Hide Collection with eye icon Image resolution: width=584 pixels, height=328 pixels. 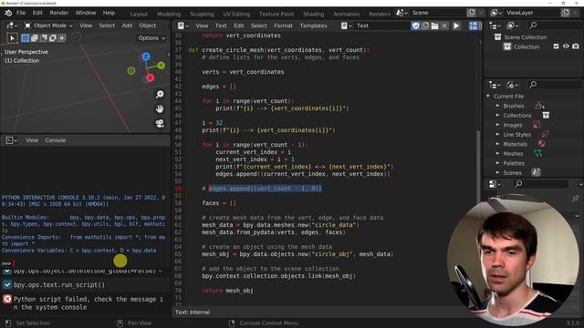click(566, 46)
